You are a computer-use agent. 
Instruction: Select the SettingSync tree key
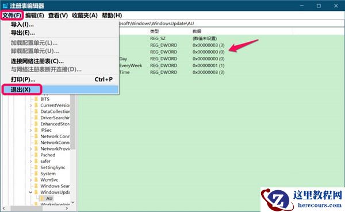pos(53,167)
